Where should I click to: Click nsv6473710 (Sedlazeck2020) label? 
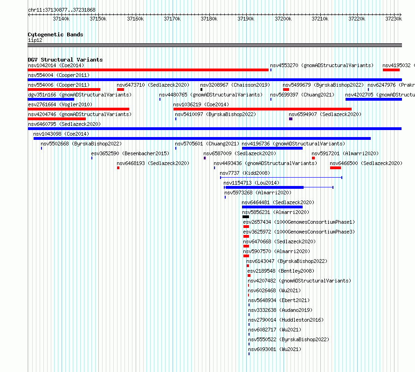[153, 85]
